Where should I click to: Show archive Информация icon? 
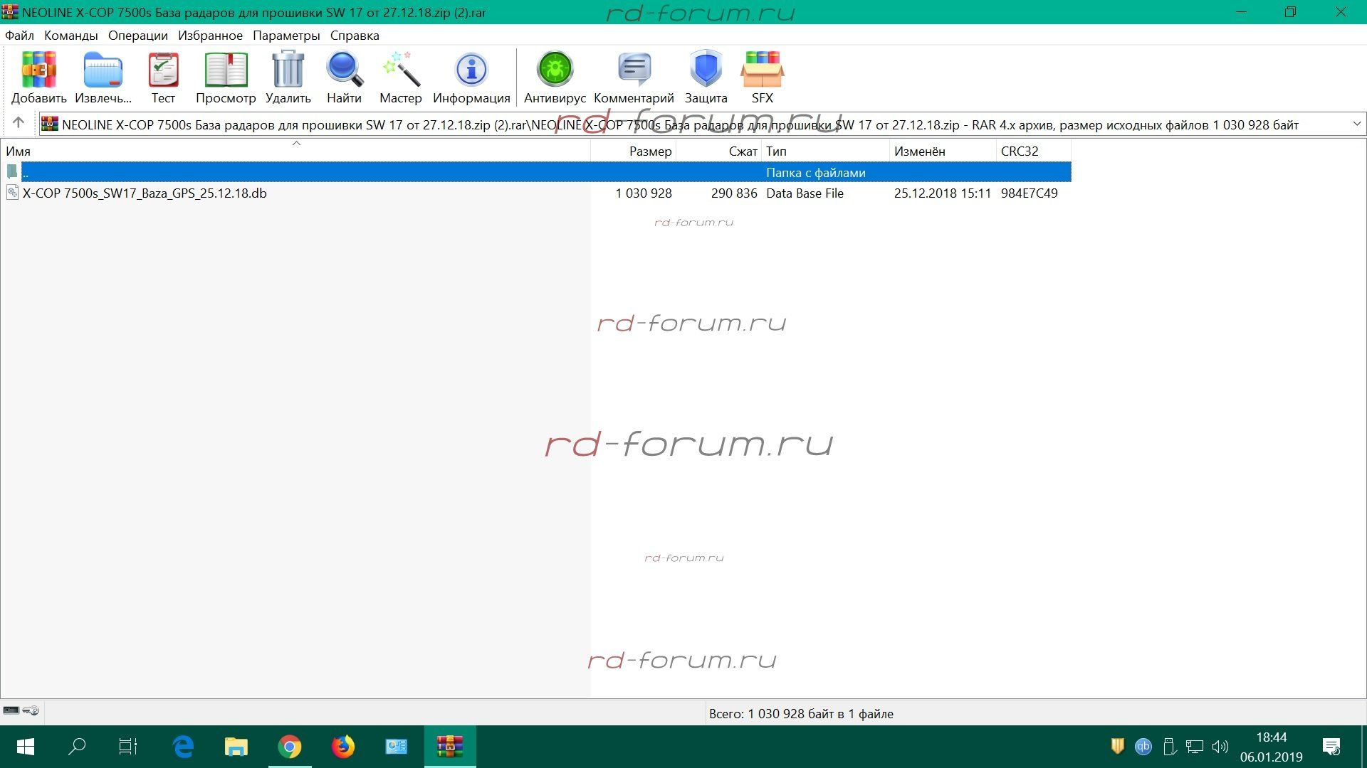(471, 70)
